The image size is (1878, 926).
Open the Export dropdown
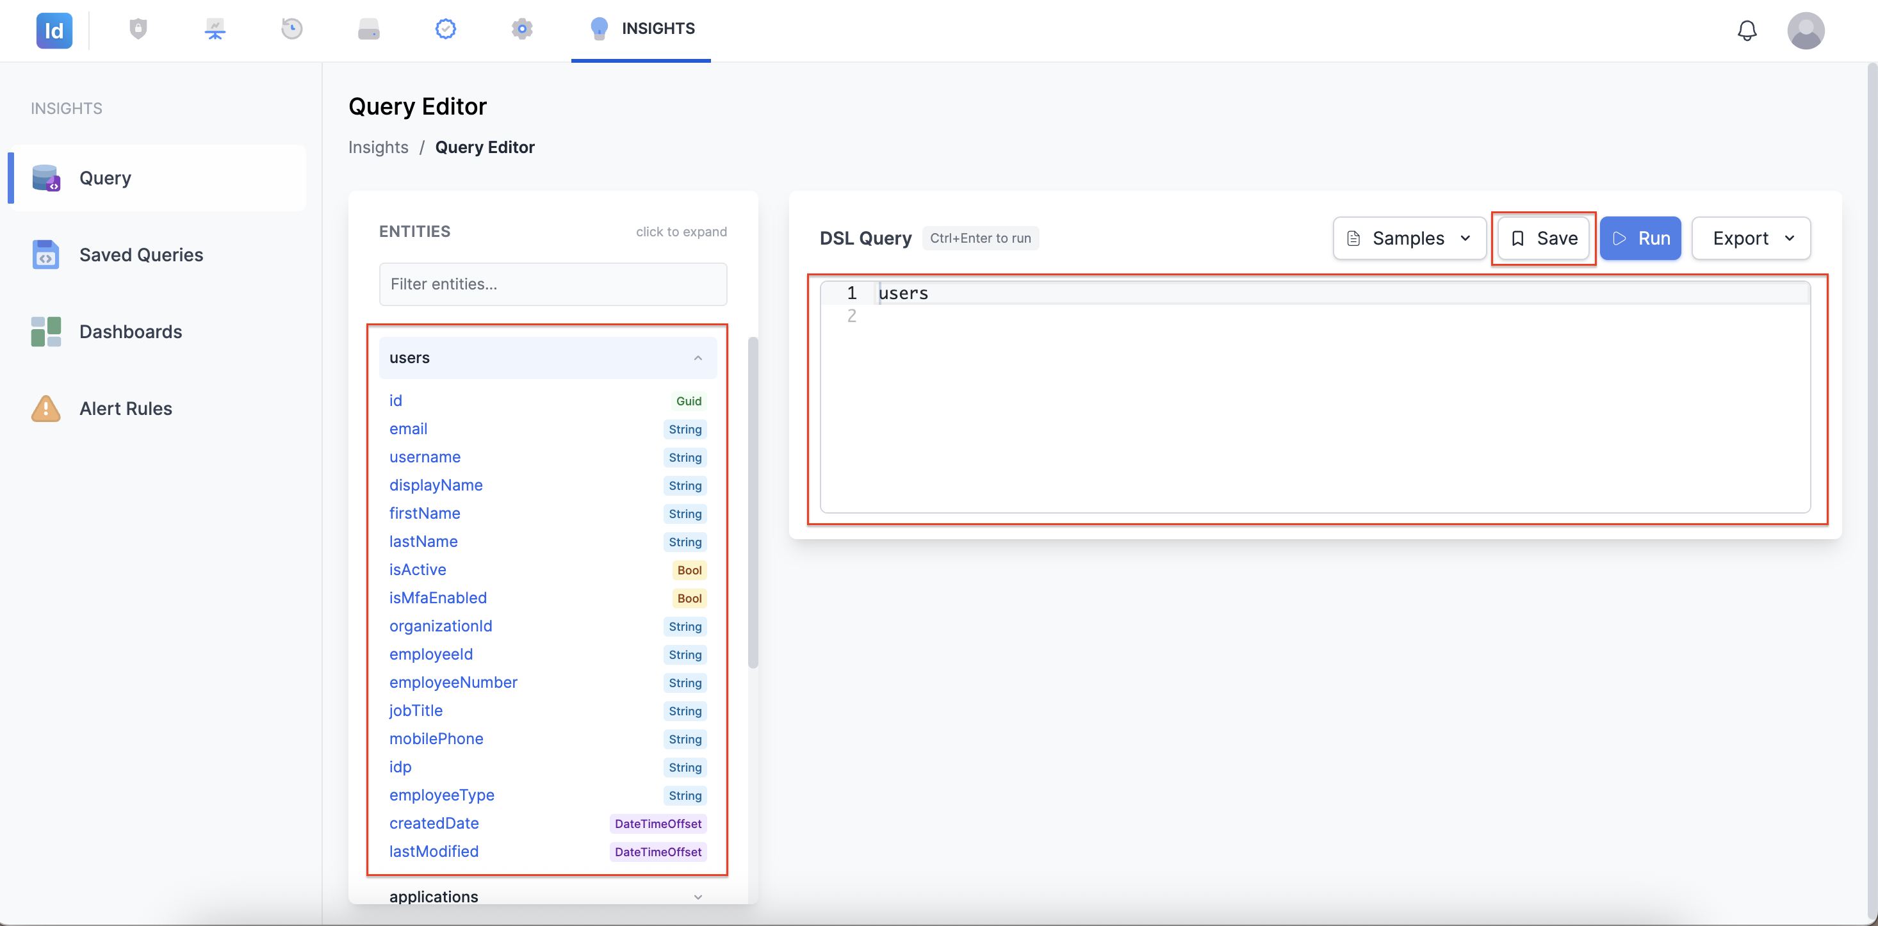pyautogui.click(x=1751, y=238)
